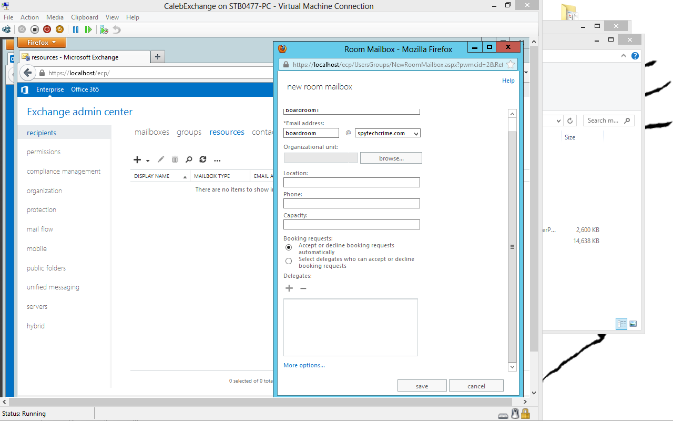Screen dimensions: 673x421
Task: Add a new resource with plus icon
Action: point(137,160)
